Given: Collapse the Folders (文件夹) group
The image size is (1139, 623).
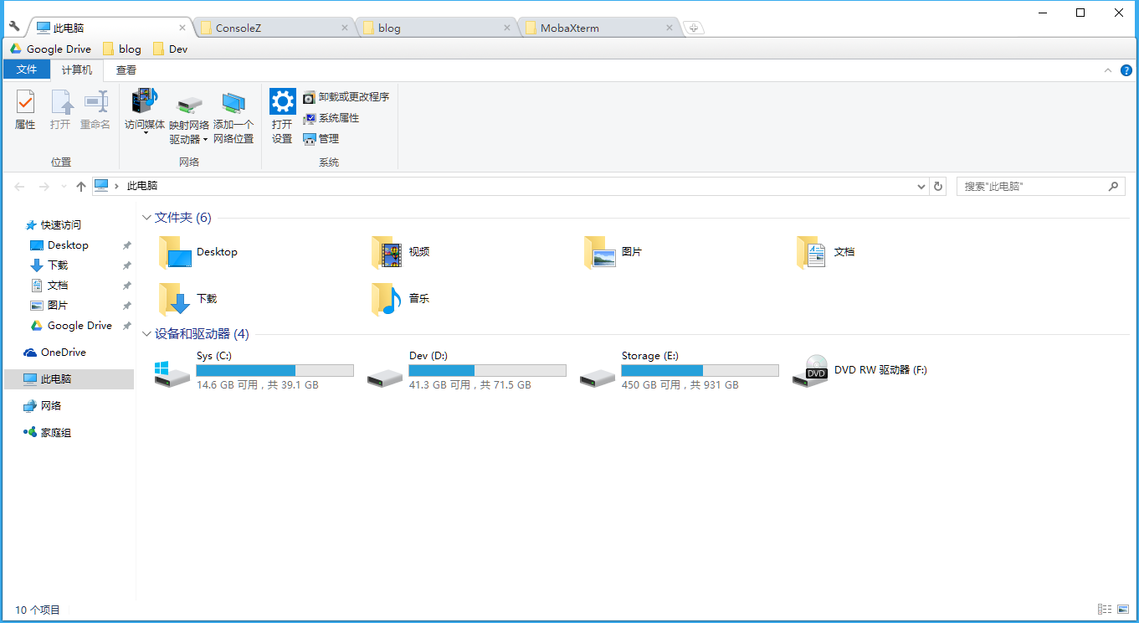Looking at the screenshot, I should 146,218.
